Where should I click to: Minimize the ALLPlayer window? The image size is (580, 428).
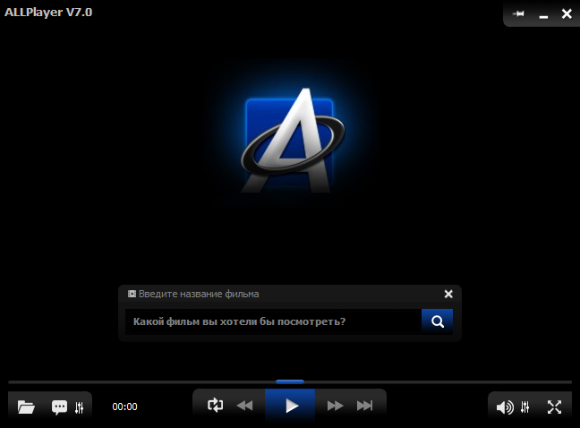pos(542,13)
